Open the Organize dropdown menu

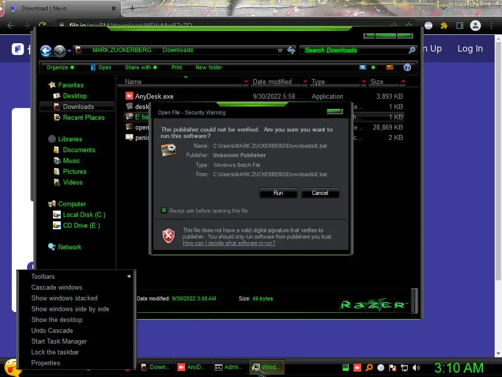point(60,67)
